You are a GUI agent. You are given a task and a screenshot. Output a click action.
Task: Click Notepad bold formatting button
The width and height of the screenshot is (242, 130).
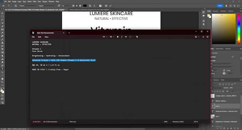(x=118, y=37)
